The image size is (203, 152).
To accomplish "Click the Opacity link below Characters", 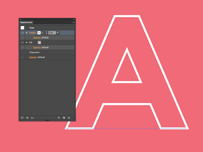I will click(x=33, y=57).
